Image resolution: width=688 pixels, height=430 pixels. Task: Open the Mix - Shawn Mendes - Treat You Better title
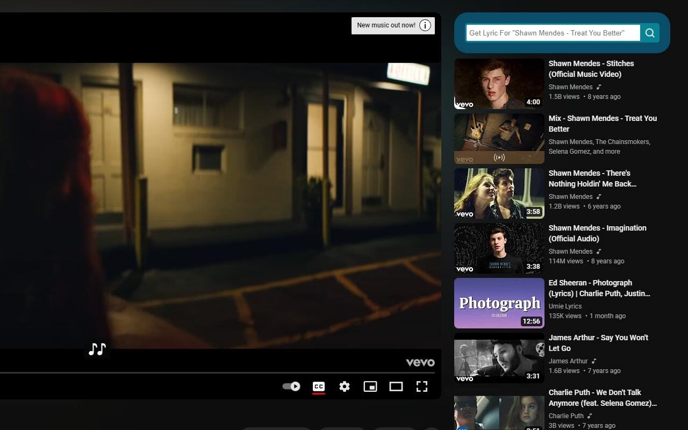click(603, 124)
